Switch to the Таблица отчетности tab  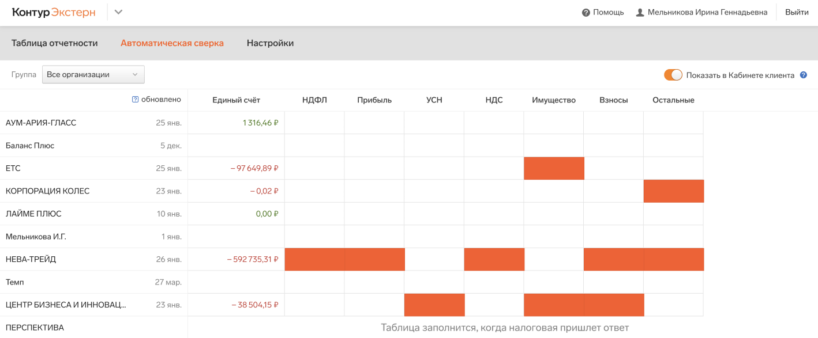tap(55, 43)
